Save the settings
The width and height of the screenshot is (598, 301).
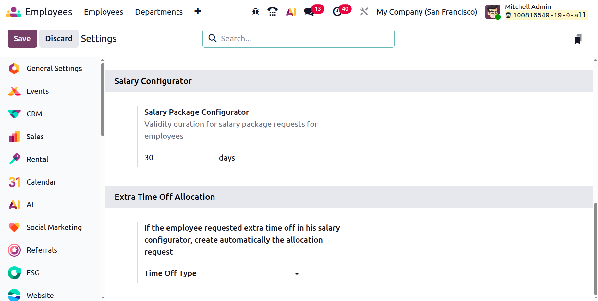tap(22, 39)
